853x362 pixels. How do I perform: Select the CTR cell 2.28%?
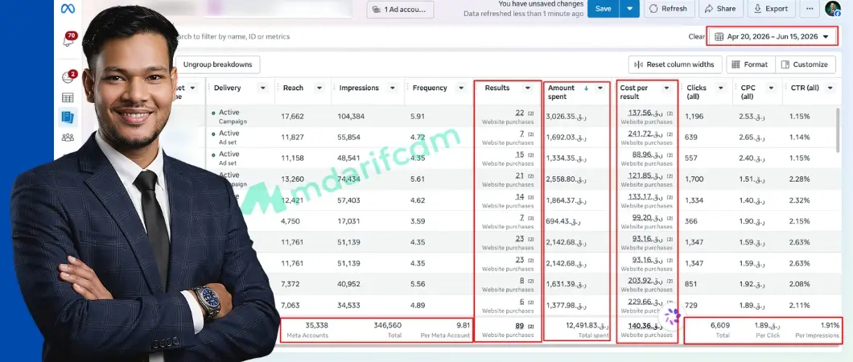[x=800, y=179]
